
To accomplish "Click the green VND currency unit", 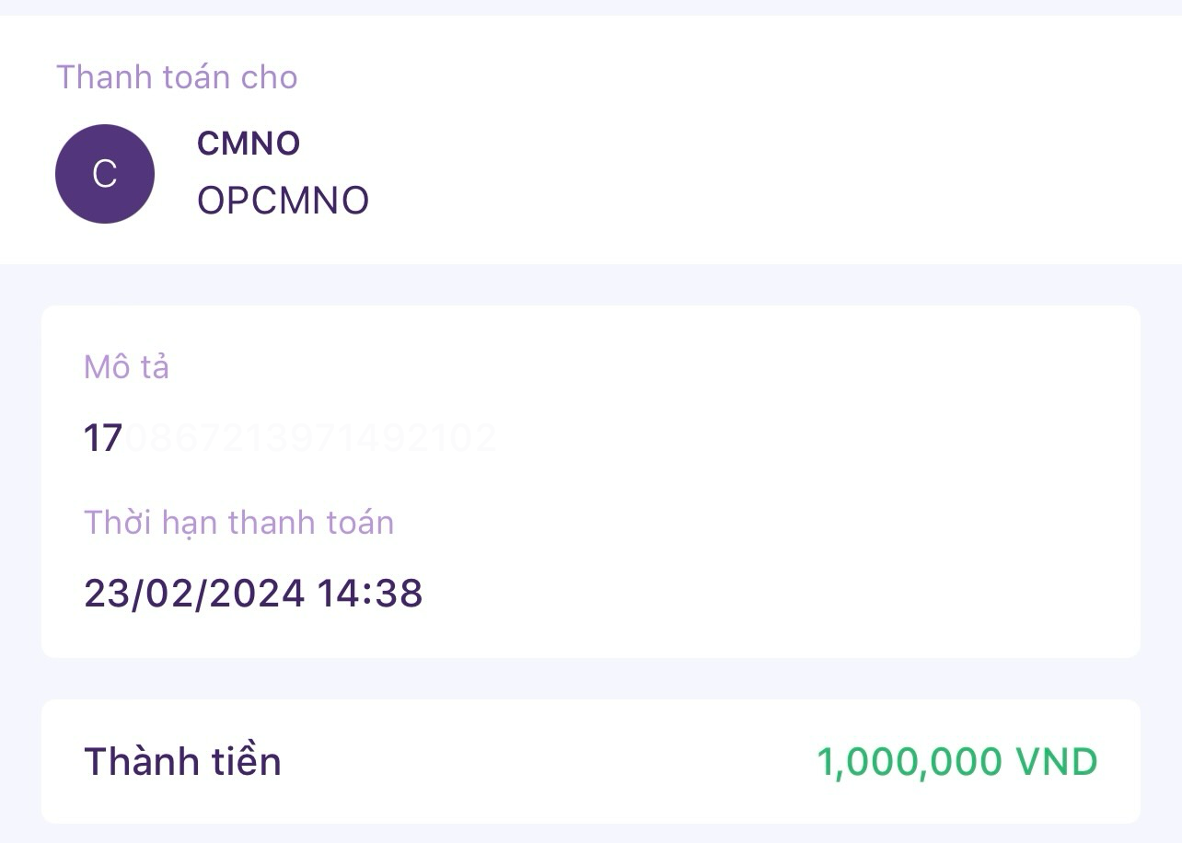I will 1056,762.
